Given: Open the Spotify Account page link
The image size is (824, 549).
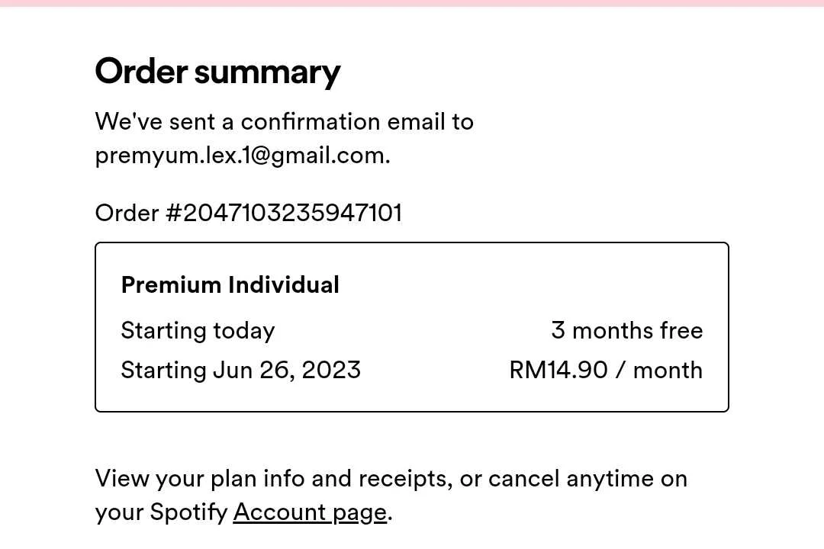Looking at the screenshot, I should (310, 512).
